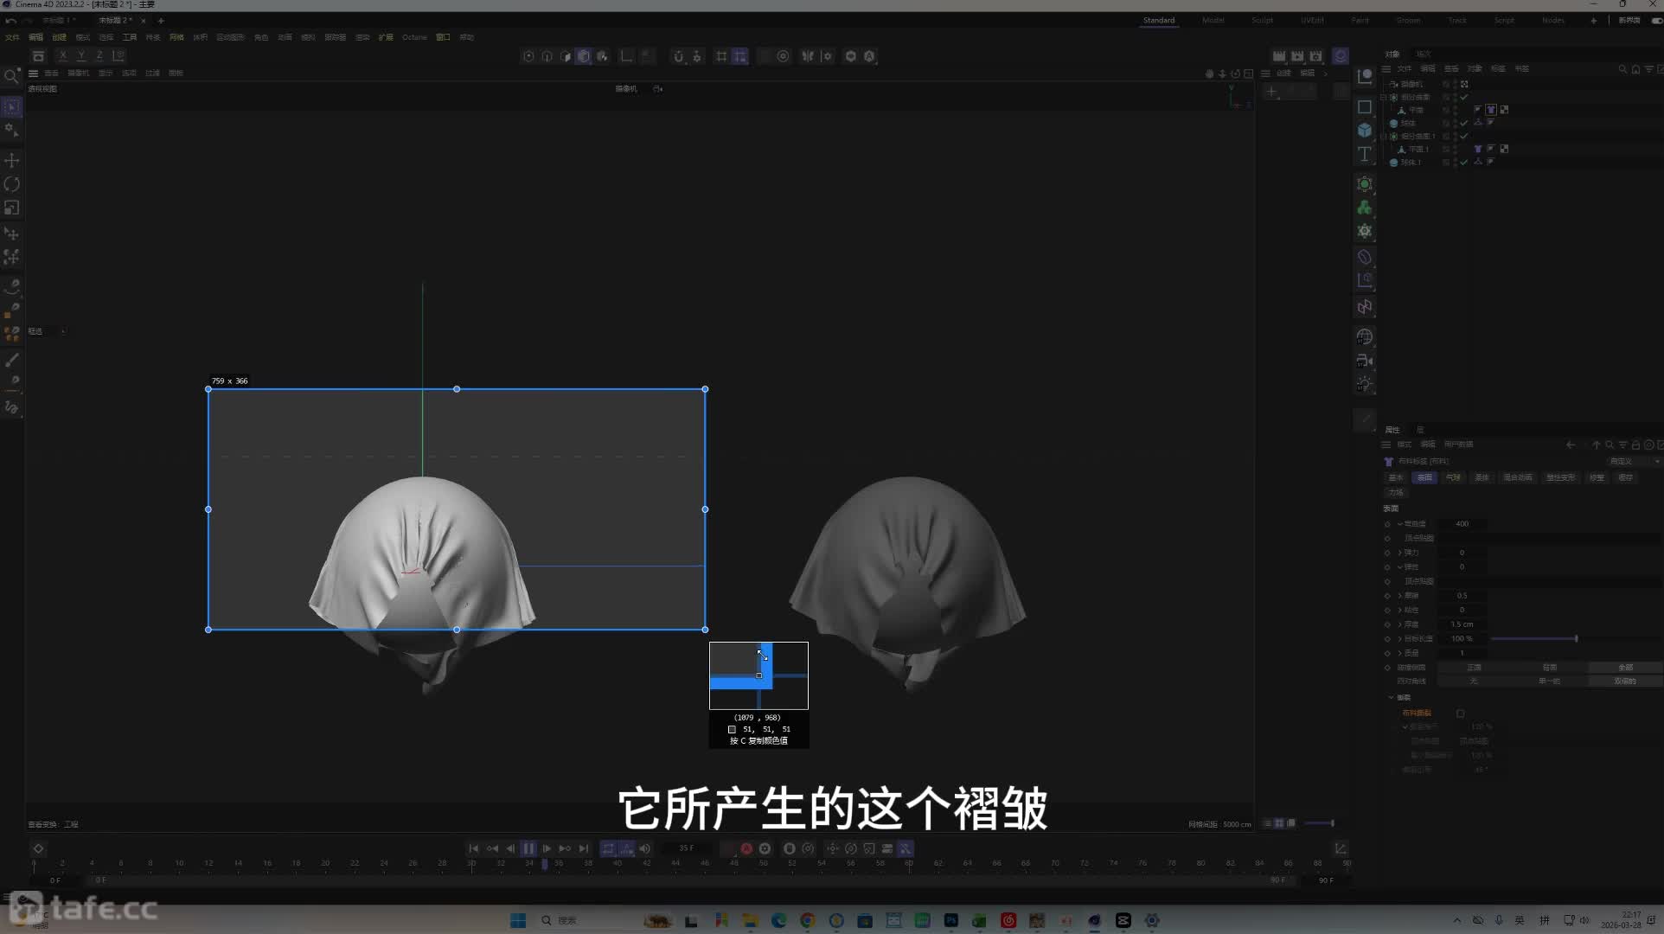Switch to the Model layout tab

point(1213,20)
